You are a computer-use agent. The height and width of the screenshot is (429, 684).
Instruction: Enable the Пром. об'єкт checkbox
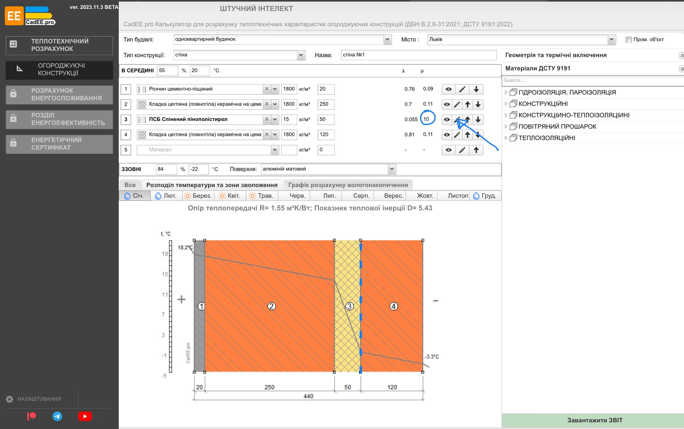pyautogui.click(x=629, y=40)
